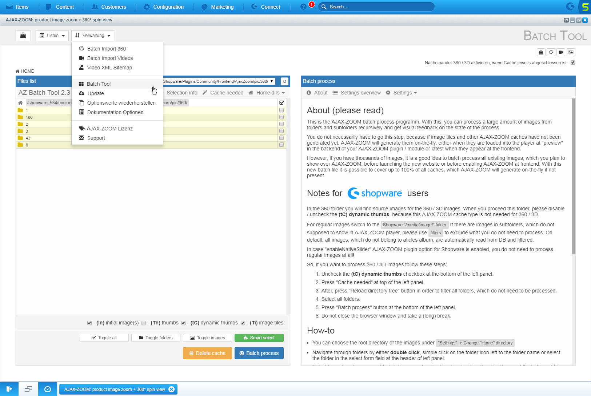This screenshot has height=396, width=591.
Task: Click the Toggle images button
Action: (x=207, y=338)
